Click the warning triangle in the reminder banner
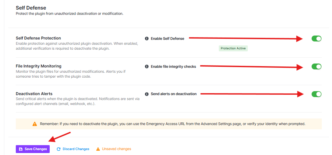 pos(35,124)
